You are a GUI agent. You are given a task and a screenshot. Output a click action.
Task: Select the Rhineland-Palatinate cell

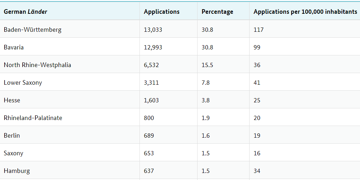[x=33, y=118]
